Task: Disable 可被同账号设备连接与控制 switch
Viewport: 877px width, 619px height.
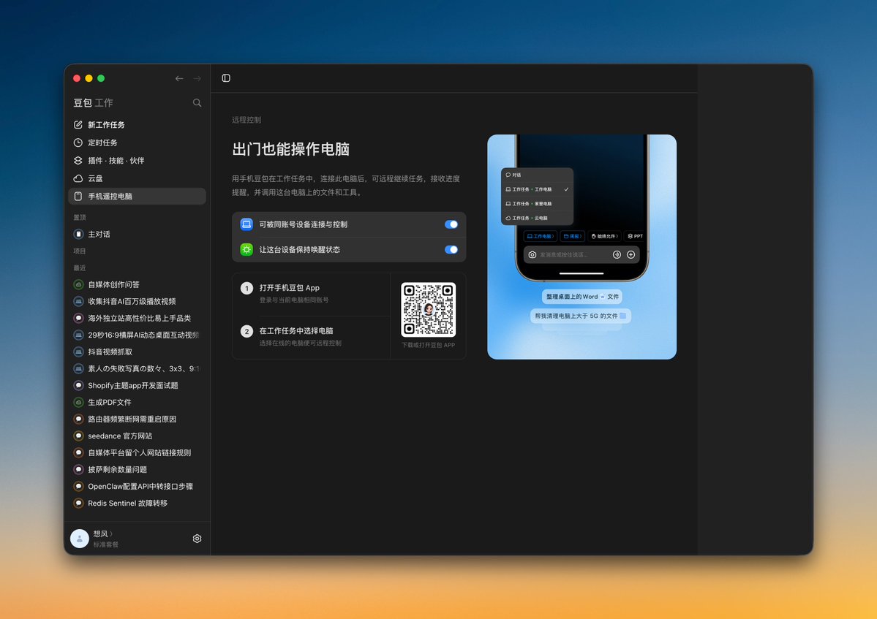Action: (x=451, y=224)
